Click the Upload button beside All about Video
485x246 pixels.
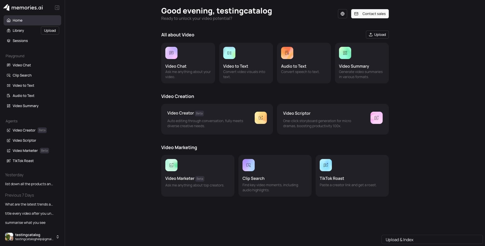377,35
